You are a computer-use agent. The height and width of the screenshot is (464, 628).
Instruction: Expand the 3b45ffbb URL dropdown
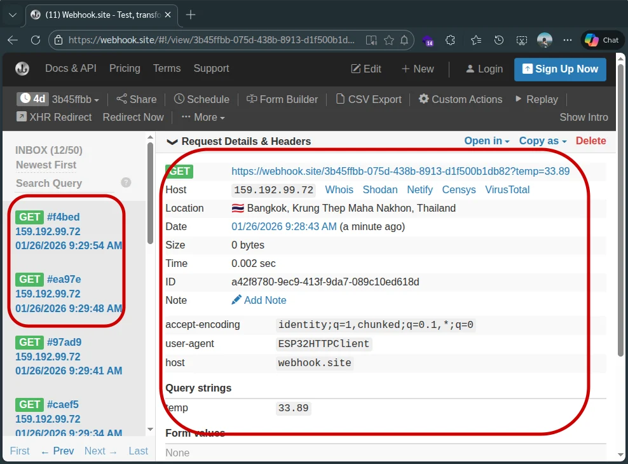[75, 99]
